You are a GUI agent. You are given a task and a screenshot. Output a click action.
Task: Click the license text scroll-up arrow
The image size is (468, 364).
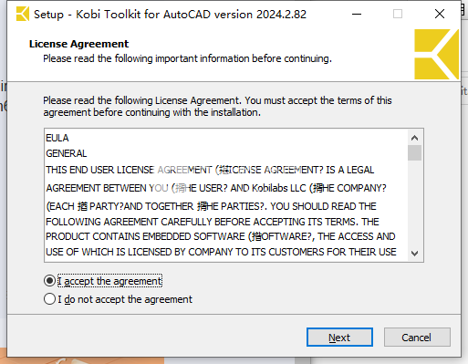414,138
